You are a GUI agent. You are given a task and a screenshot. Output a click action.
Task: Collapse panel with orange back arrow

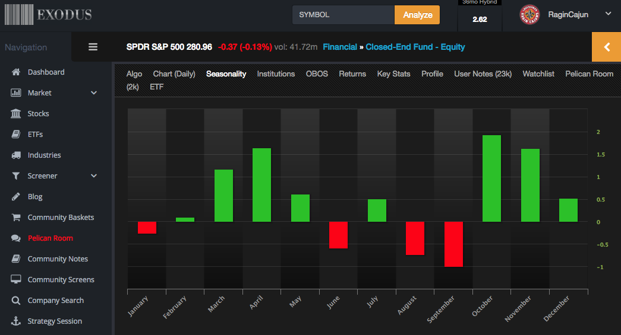pos(606,47)
